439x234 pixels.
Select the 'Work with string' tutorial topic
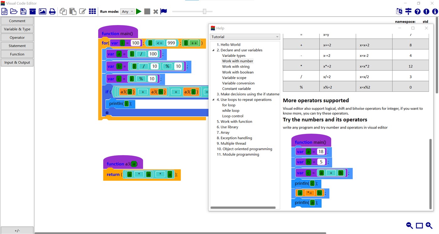click(236, 66)
